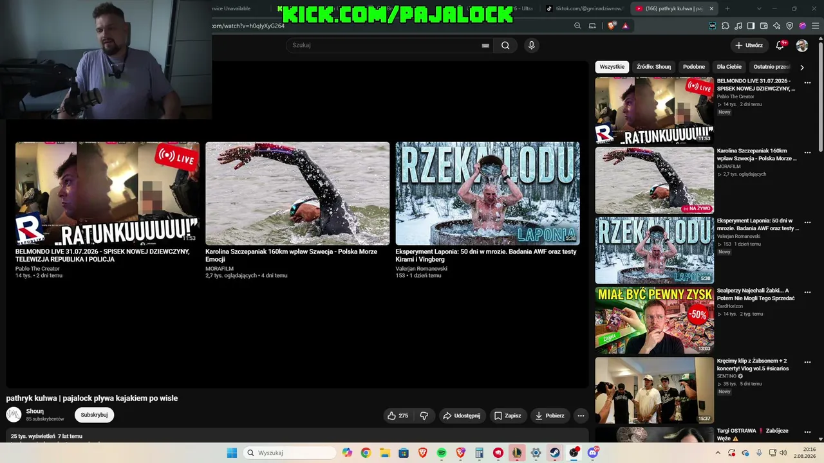The width and height of the screenshot is (824, 463).
Task: Click the YouTube search magnifier button
Action: point(505,45)
